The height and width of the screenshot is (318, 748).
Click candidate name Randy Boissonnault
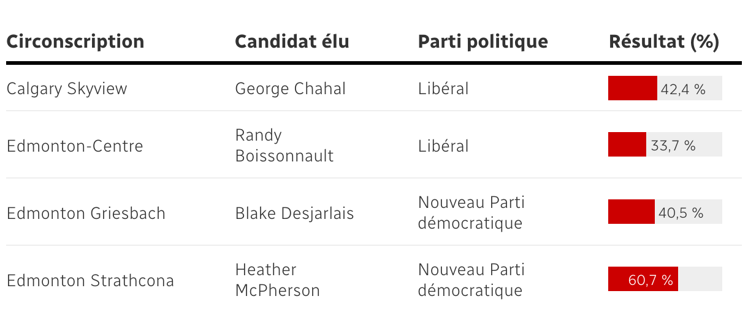click(284, 146)
